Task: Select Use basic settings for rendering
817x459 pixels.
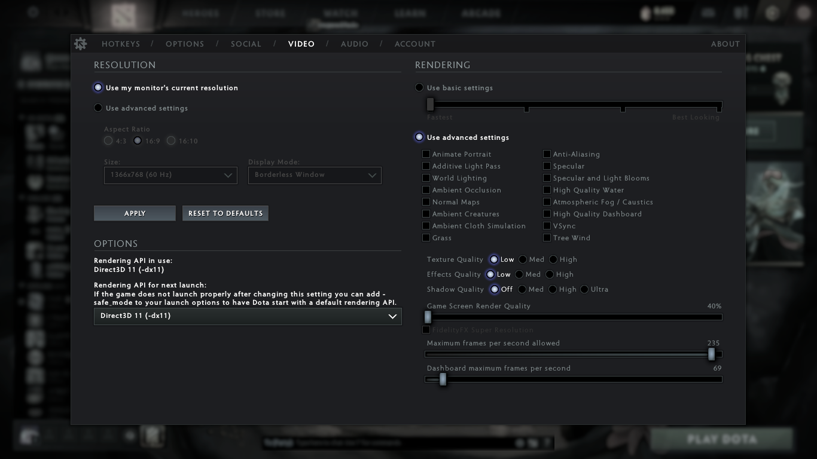Action: pos(419,87)
